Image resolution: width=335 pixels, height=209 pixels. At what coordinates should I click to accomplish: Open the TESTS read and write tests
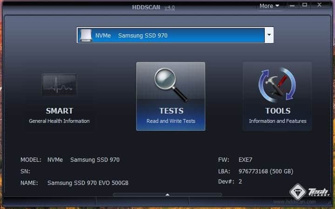click(x=171, y=96)
